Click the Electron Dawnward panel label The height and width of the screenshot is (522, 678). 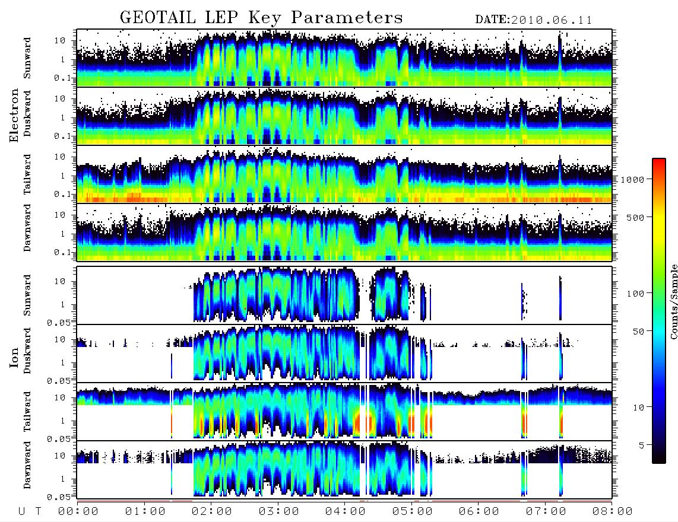click(27, 228)
